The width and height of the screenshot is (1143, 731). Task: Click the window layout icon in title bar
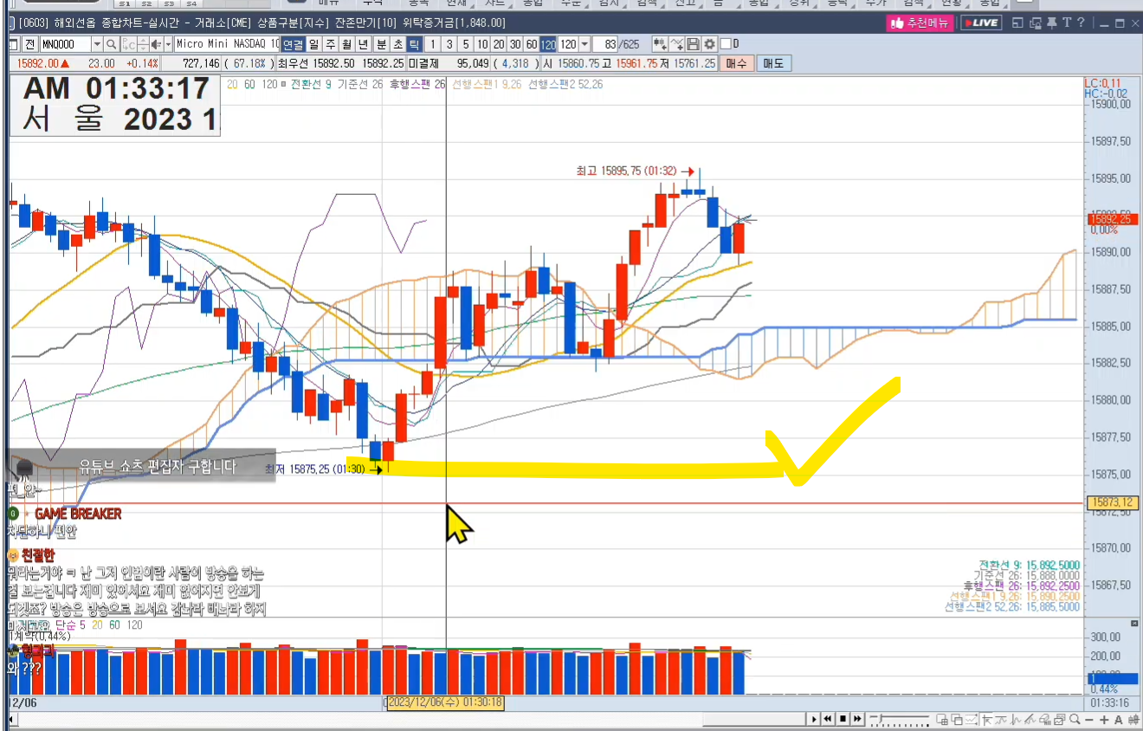tap(1017, 23)
